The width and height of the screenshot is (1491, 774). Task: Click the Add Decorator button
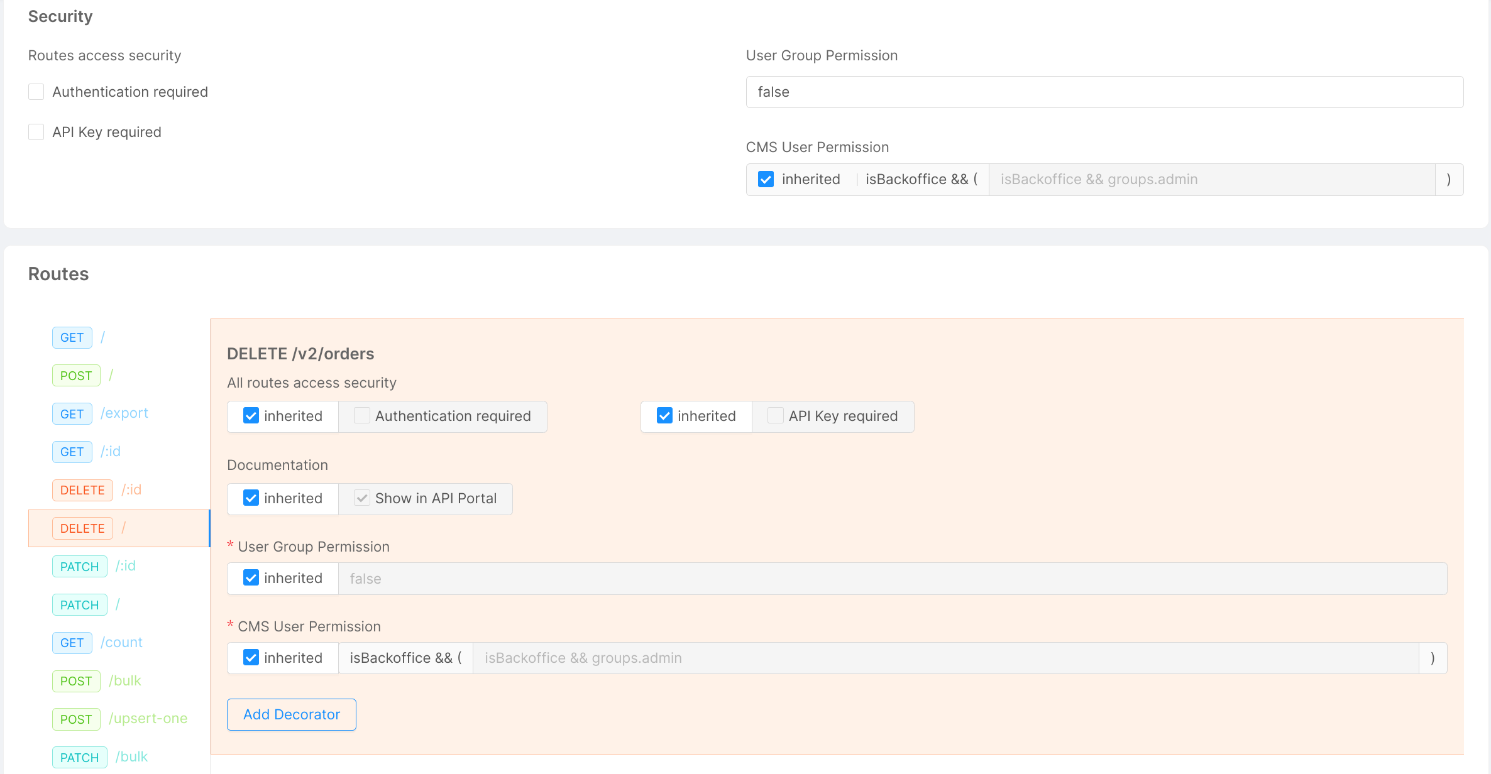(292, 715)
